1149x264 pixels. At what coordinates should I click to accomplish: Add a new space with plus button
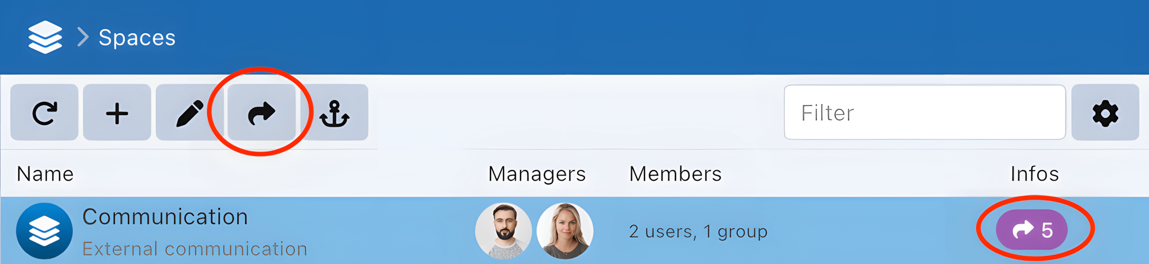[117, 112]
